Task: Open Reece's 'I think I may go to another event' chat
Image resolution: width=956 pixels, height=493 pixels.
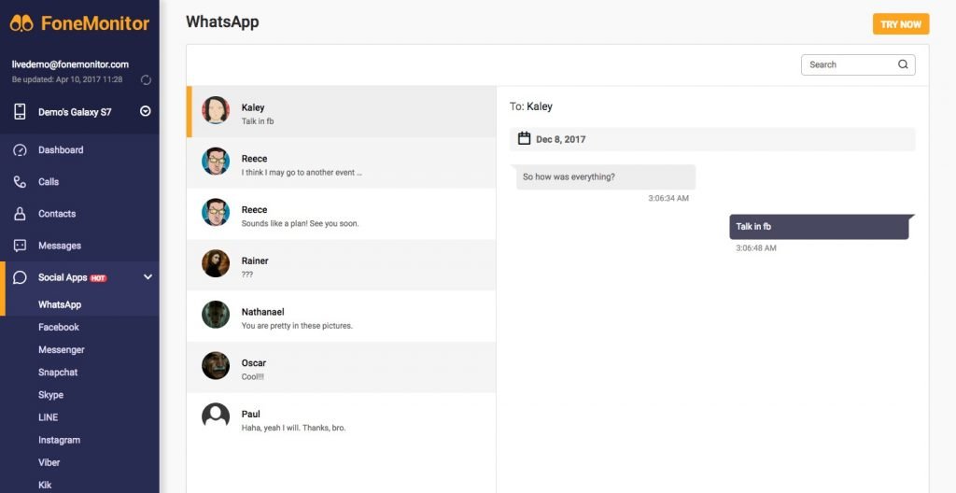Action: click(342, 162)
